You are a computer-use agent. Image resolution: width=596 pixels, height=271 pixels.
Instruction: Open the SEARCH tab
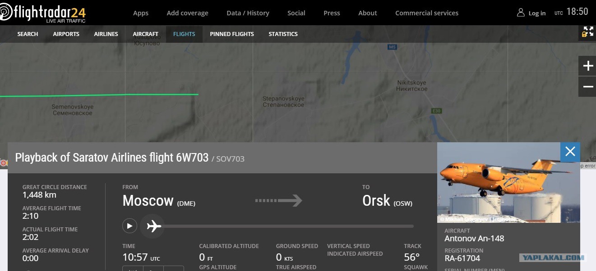coord(28,34)
